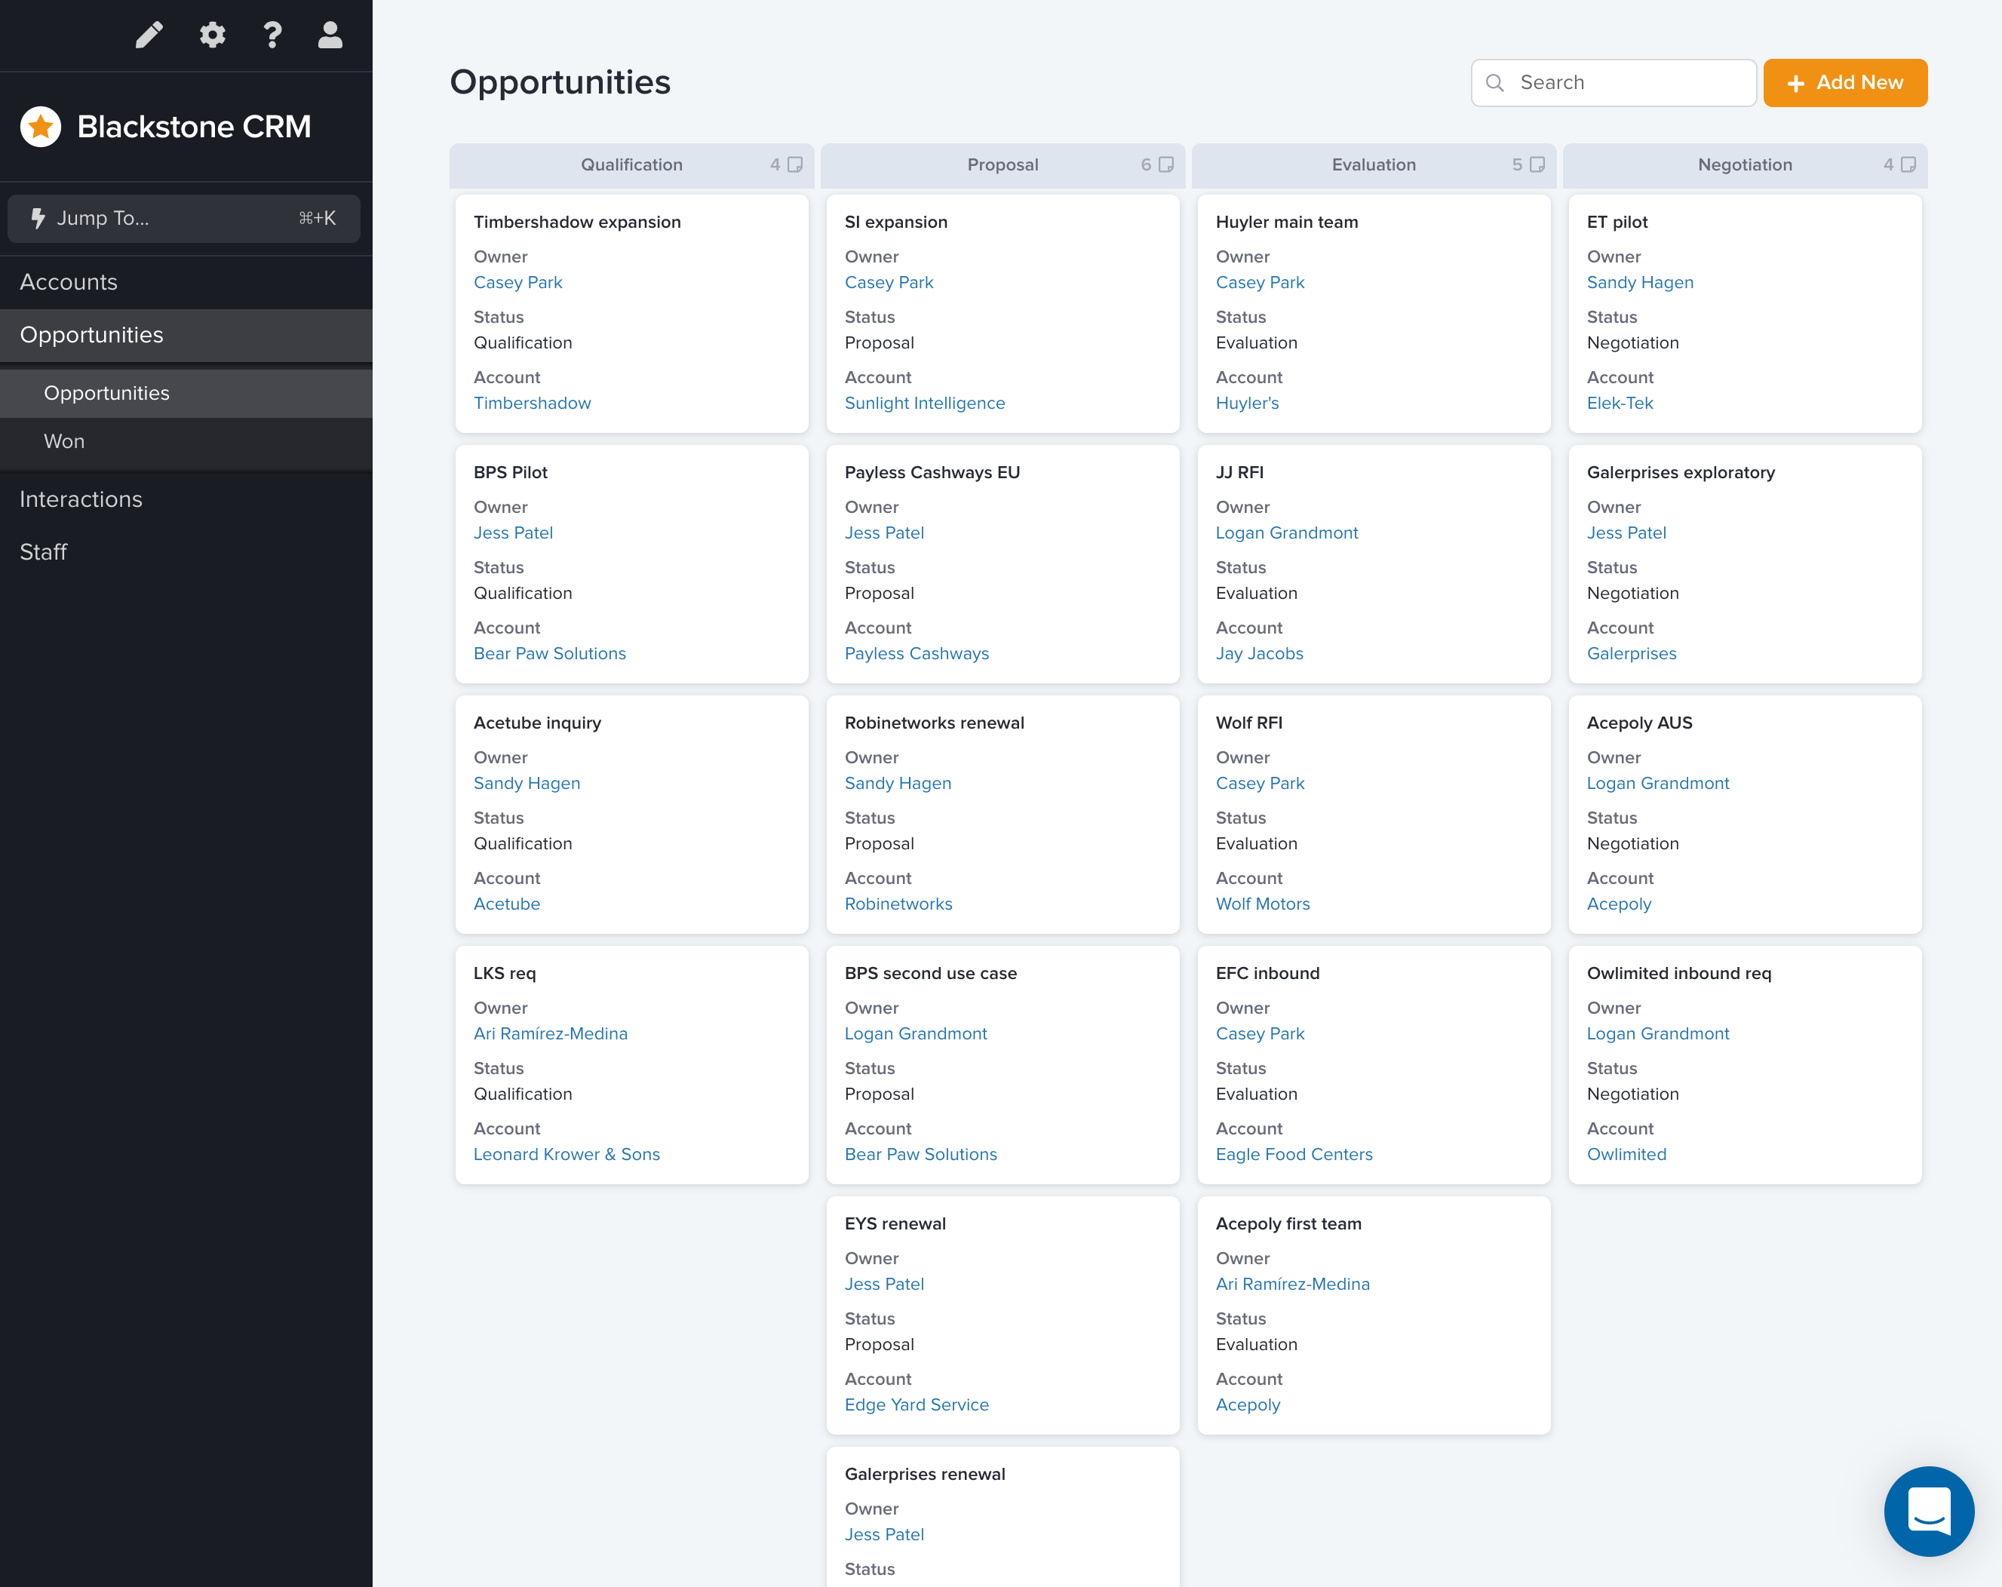
Task: Open the chat support widget
Action: (1929, 1511)
